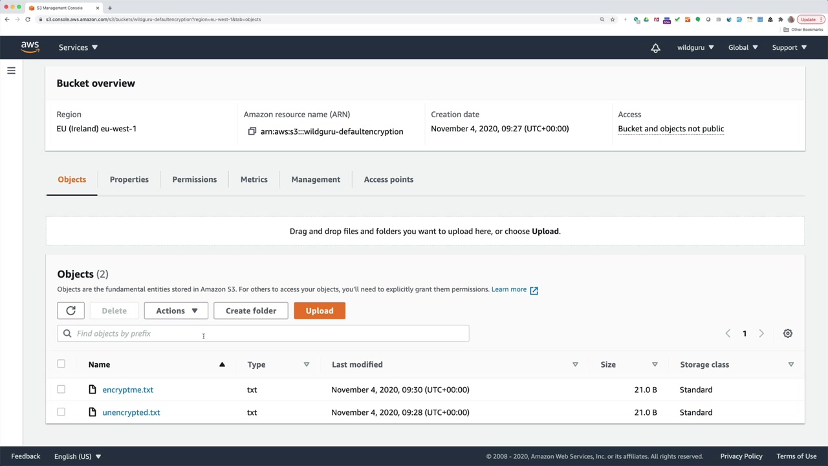This screenshot has height=466, width=828.
Task: Open the side navigation hamburger menu
Action: pos(11,71)
